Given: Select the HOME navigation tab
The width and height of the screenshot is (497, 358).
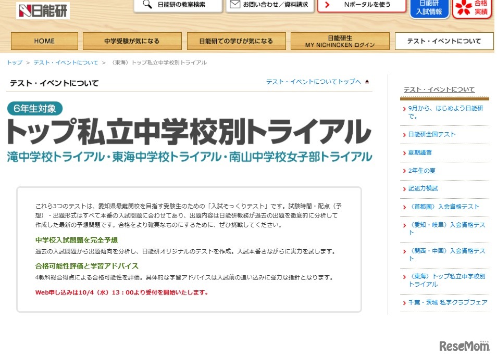Looking at the screenshot, I should coord(44,41).
